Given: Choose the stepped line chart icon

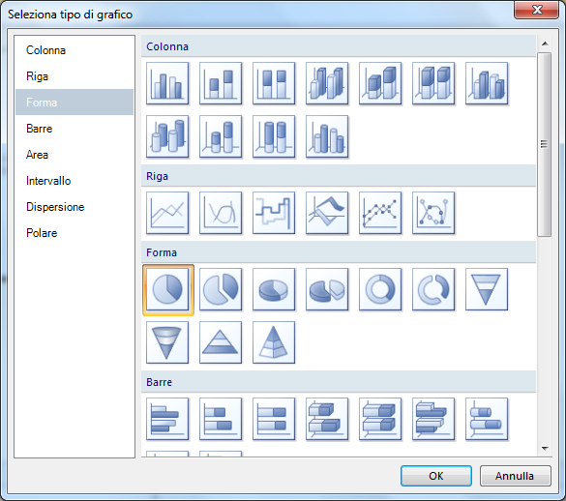Looking at the screenshot, I should point(274,213).
